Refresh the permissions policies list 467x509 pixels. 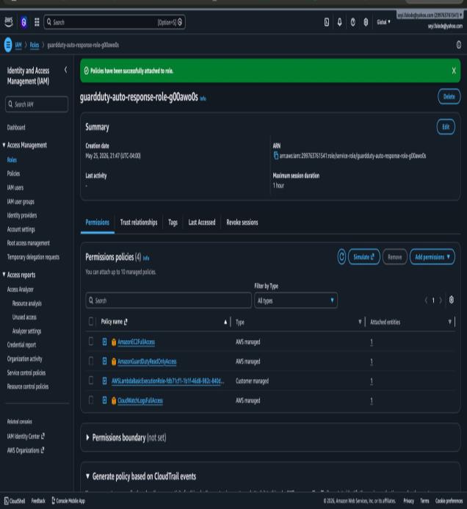pos(341,257)
